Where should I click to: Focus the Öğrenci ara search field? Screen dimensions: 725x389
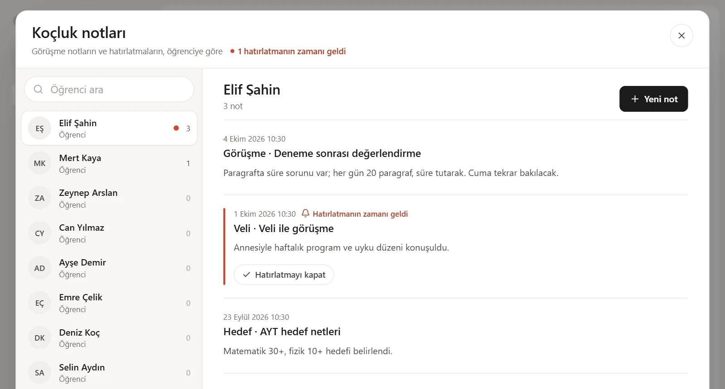point(109,89)
